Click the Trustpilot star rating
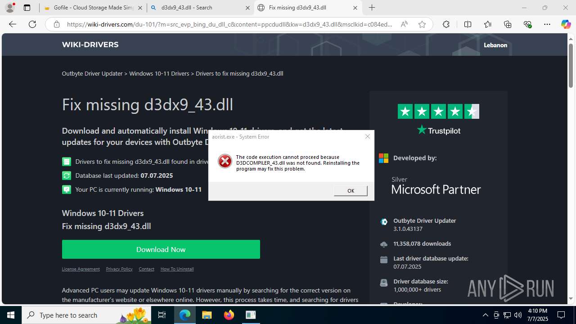The image size is (576, 324). [438, 112]
